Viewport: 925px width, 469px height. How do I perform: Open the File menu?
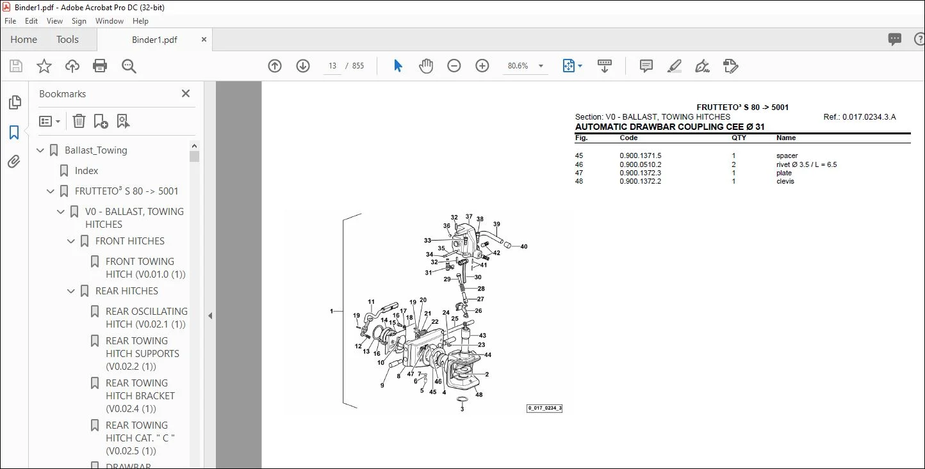tap(10, 21)
